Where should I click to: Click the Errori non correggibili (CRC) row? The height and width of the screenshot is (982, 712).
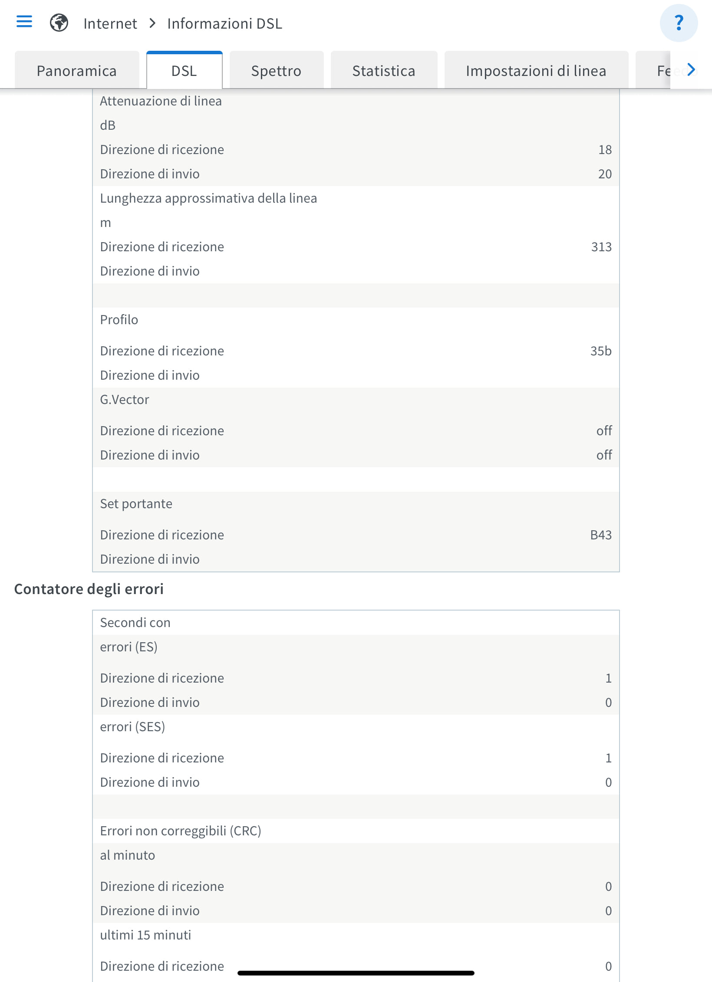pyautogui.click(x=356, y=831)
